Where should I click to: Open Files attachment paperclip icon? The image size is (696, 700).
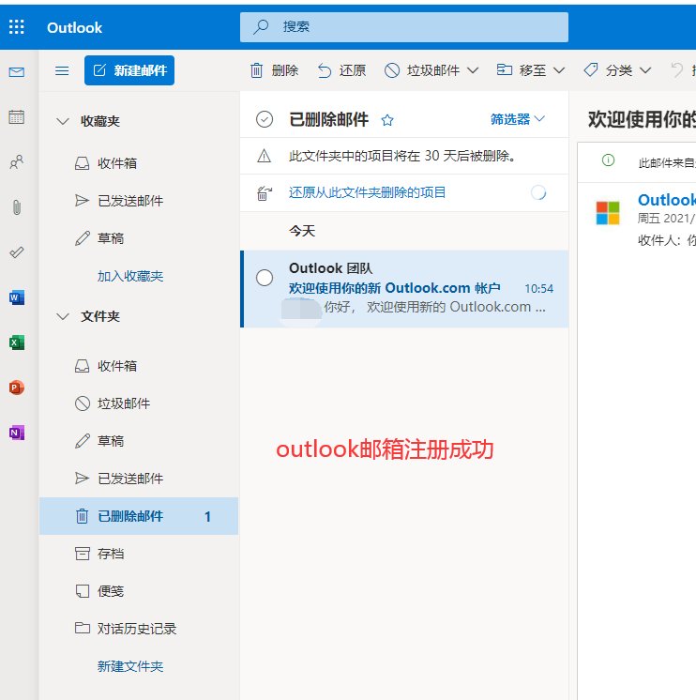click(x=17, y=207)
